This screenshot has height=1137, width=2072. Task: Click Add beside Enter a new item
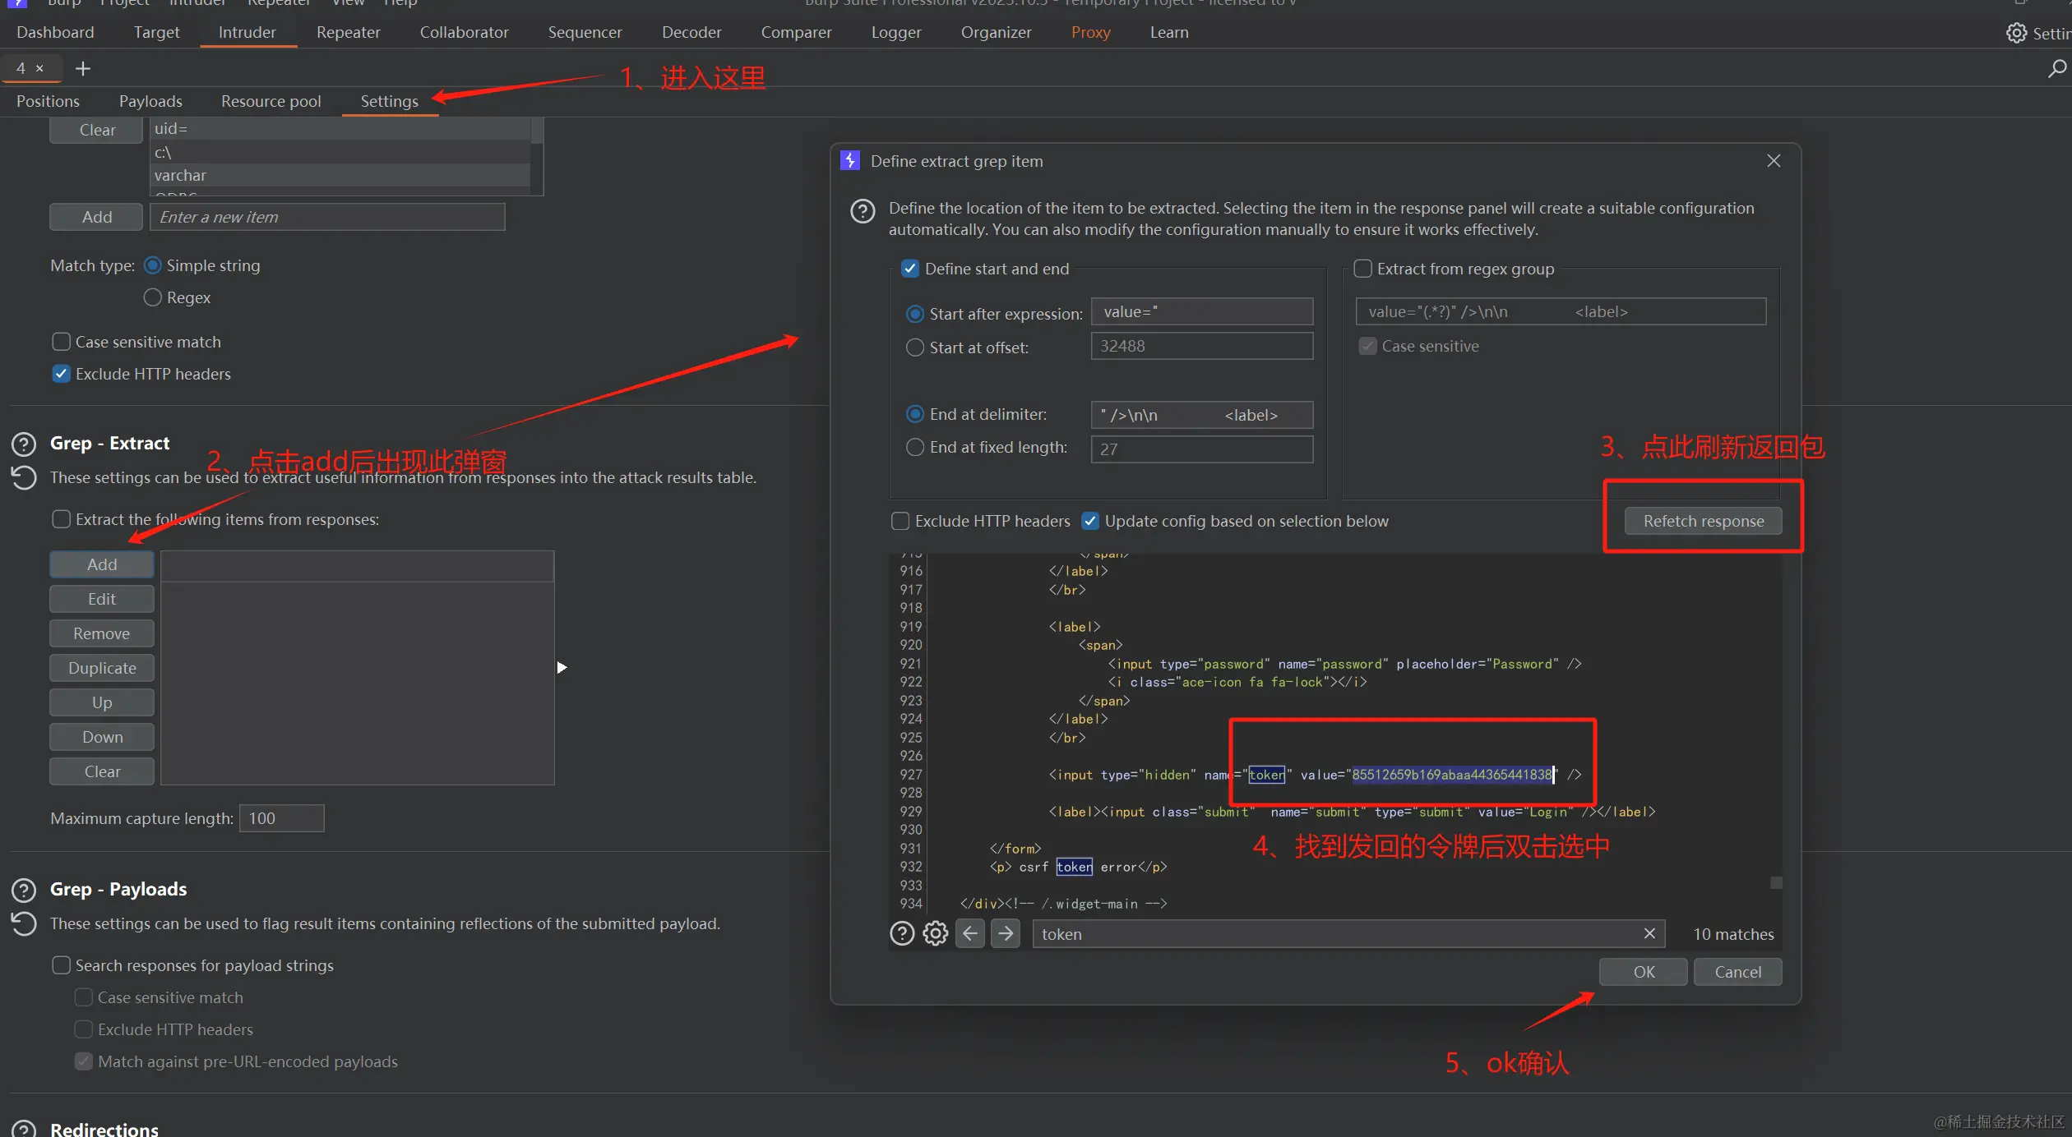coord(97,217)
